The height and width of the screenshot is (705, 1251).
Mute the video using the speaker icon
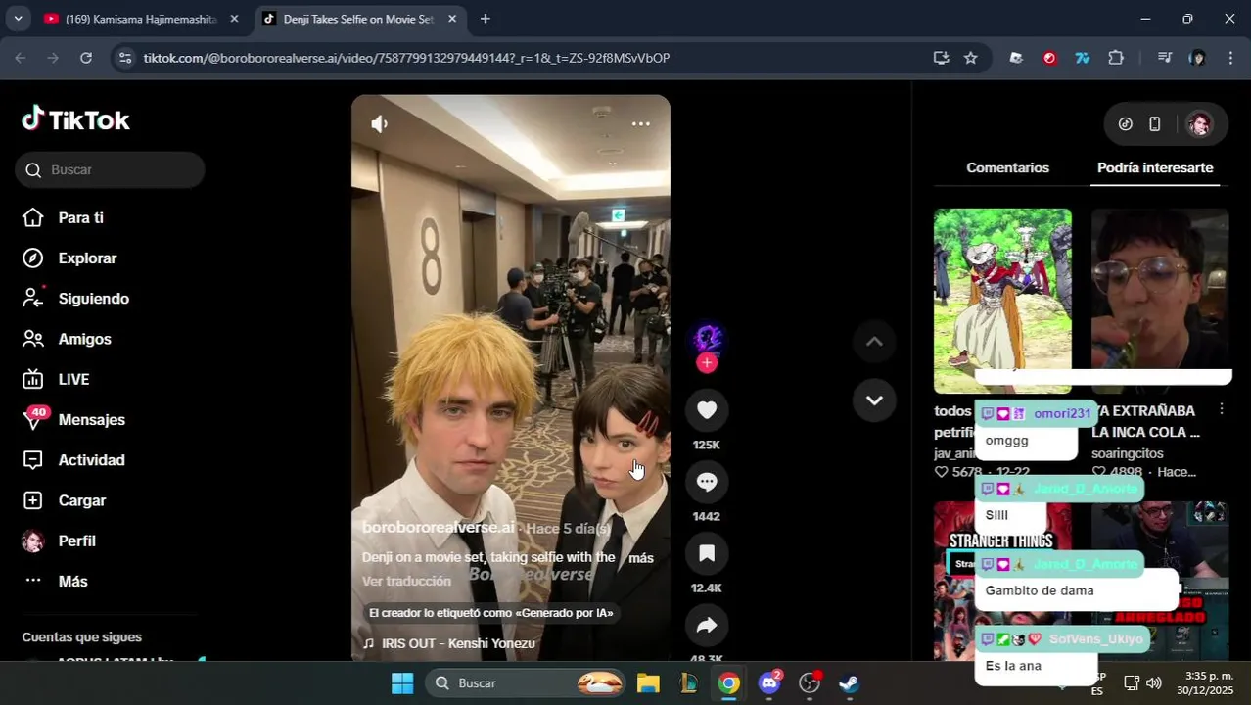coord(380,123)
